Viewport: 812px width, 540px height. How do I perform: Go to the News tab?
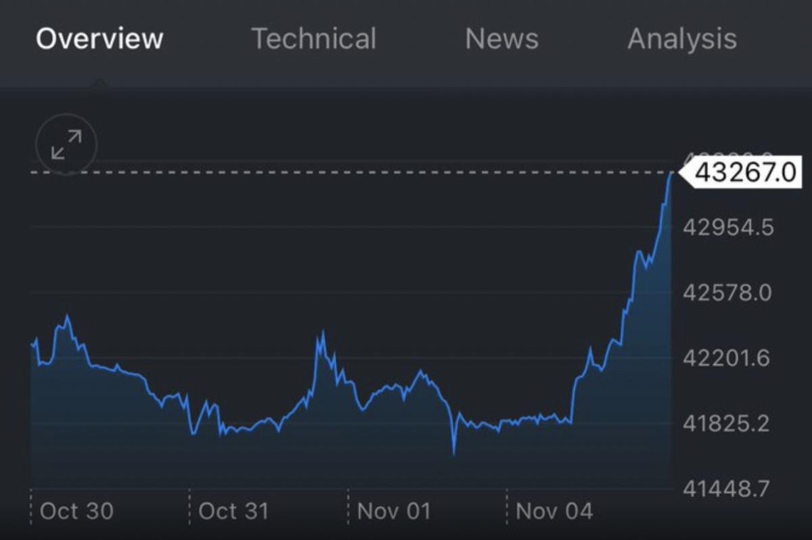501,39
